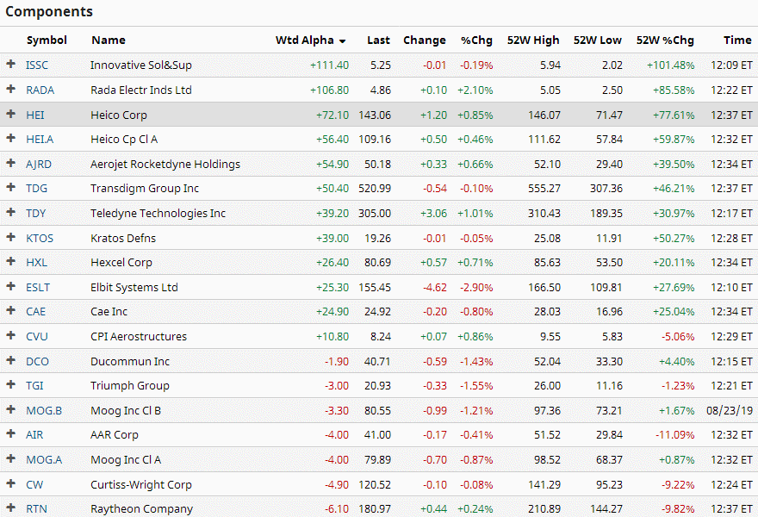Sort table by Name column

(x=109, y=40)
